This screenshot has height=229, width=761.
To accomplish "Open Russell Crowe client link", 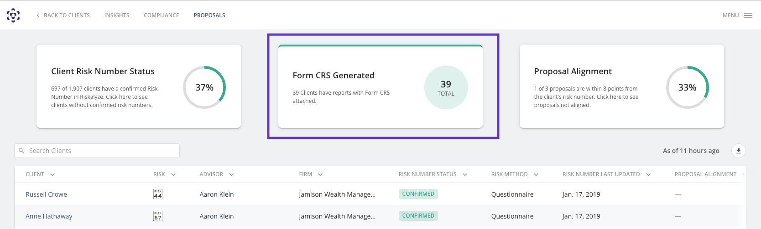I will pos(46,194).
